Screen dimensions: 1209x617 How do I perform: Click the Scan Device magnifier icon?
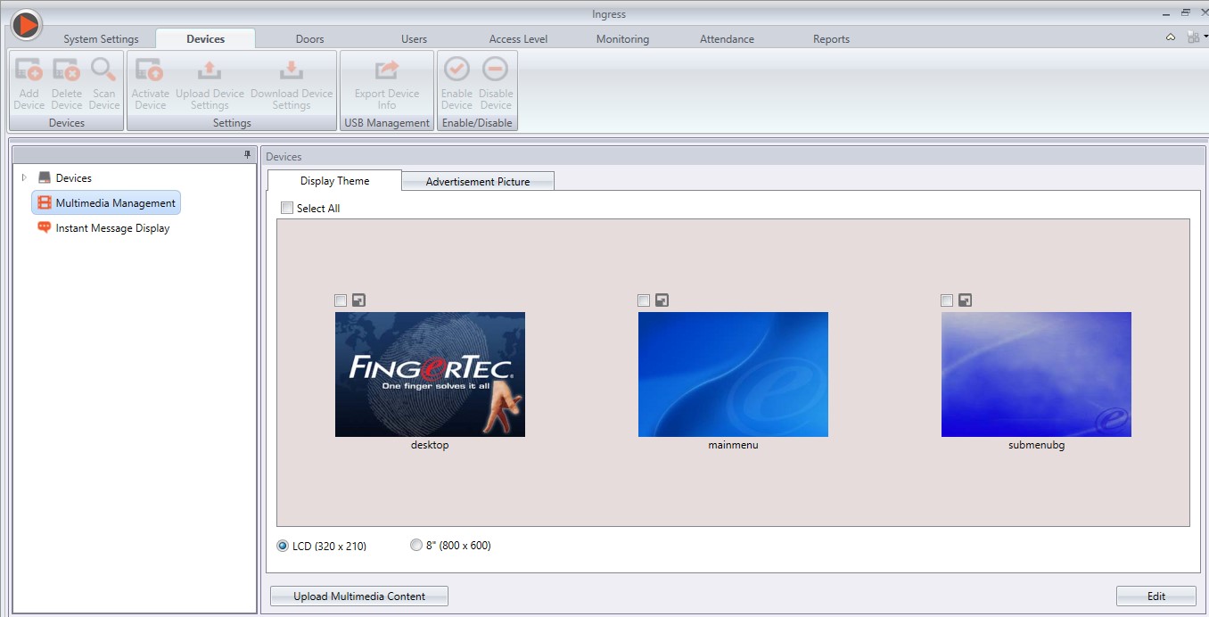point(103,70)
